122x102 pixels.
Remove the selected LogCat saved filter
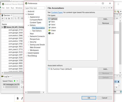pos(17,81)
